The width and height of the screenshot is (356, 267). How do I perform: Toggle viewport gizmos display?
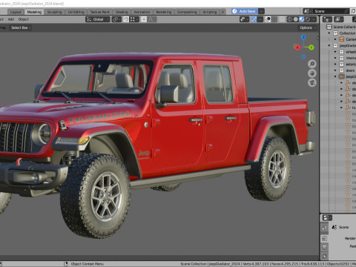[254, 19]
